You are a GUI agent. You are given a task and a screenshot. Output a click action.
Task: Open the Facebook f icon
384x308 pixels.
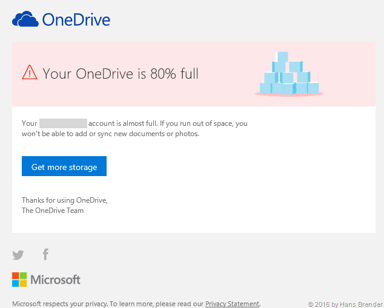coord(45,254)
